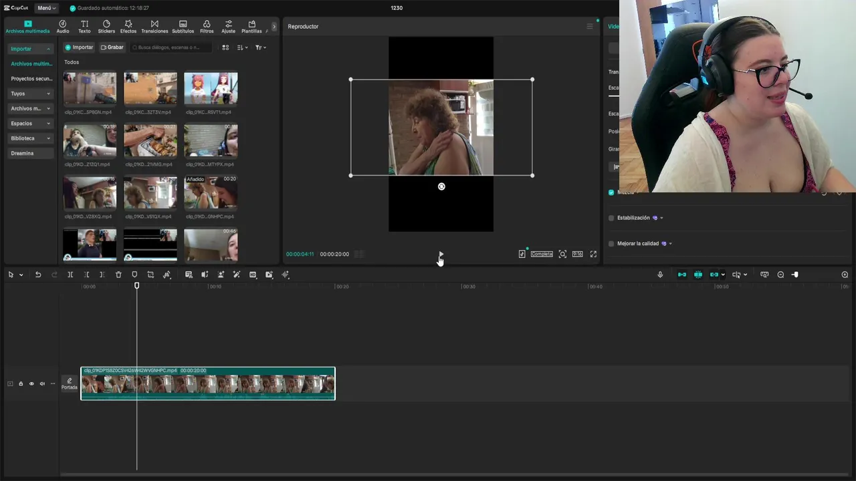Expand the Biblioteca sidebar section
This screenshot has width=856, height=481.
click(x=30, y=138)
